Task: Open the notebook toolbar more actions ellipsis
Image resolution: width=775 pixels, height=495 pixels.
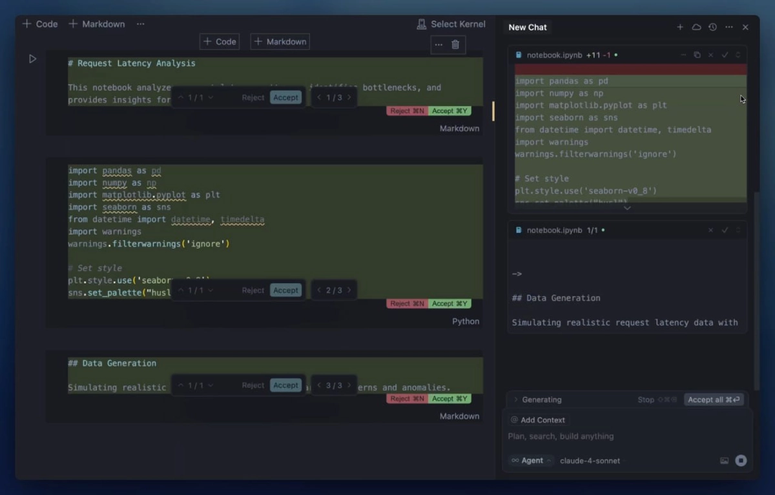Action: click(140, 24)
